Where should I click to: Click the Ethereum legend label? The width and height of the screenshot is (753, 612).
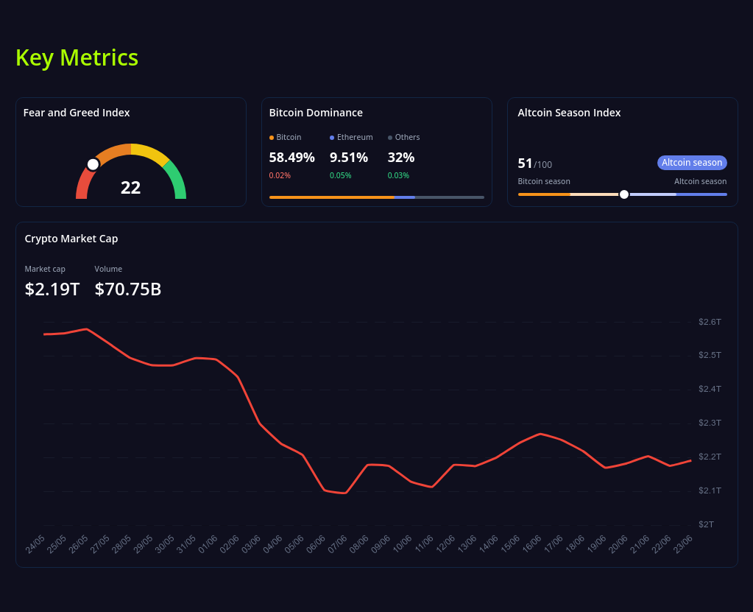click(355, 138)
